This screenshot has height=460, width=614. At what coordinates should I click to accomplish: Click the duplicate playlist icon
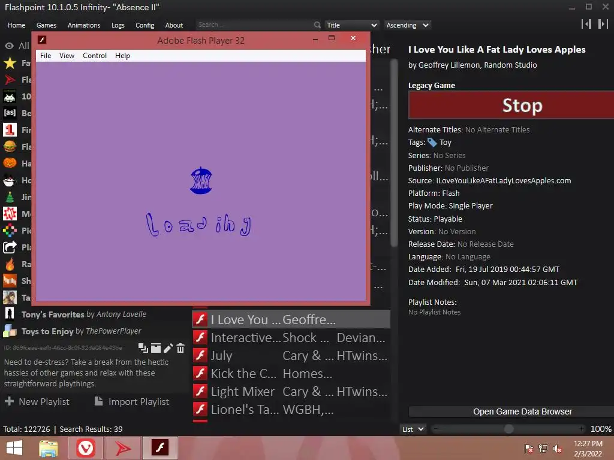(143, 348)
